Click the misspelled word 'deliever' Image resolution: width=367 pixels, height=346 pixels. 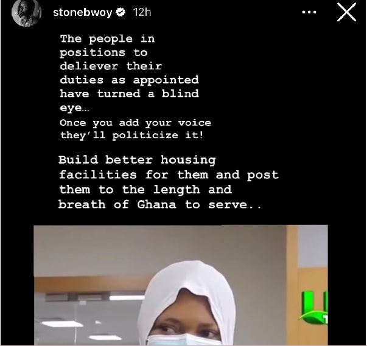click(x=89, y=66)
